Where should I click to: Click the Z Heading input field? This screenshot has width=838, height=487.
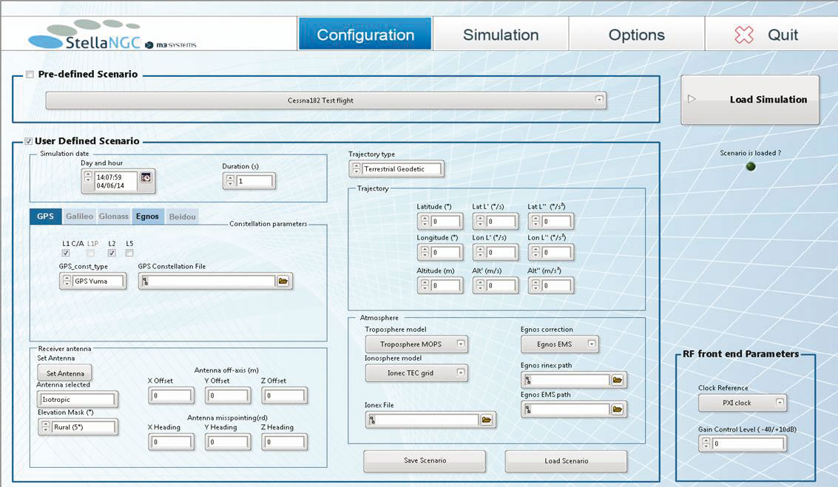point(285,442)
